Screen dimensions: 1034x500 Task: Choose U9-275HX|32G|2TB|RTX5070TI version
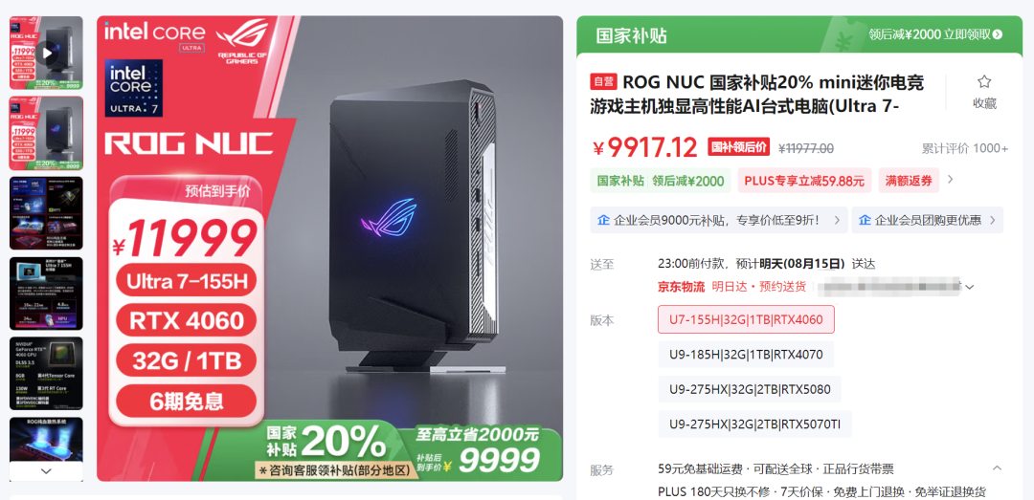pos(755,424)
